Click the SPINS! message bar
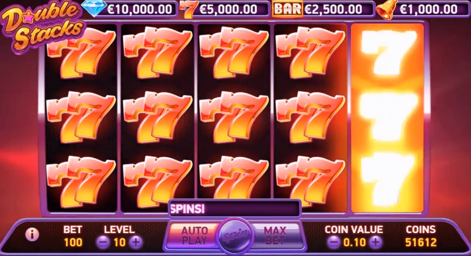Viewport: 471px width, 256px height. click(235, 209)
